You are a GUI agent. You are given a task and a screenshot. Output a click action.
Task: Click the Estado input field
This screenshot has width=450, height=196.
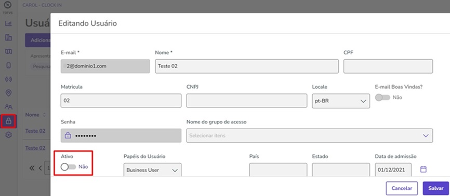tap(341, 170)
